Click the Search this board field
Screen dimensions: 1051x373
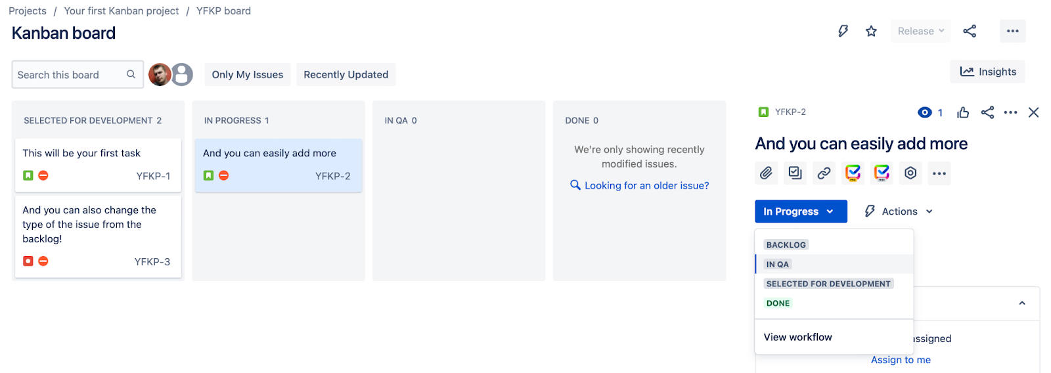click(x=69, y=75)
